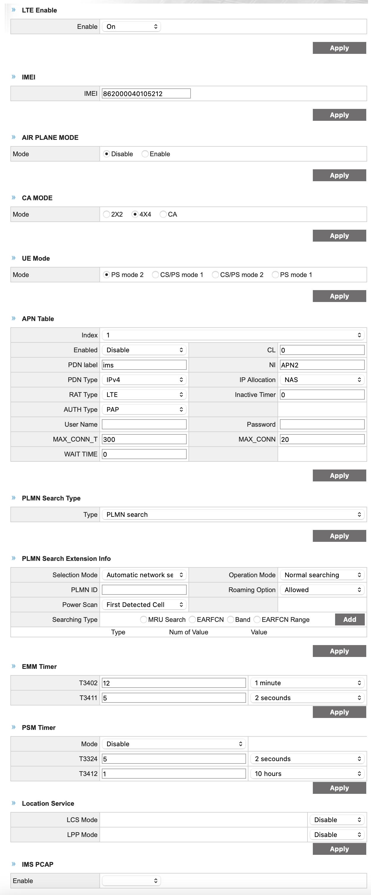Open the PLMN Search Type dropdown
Viewport: 371px width, 895px height.
[233, 514]
